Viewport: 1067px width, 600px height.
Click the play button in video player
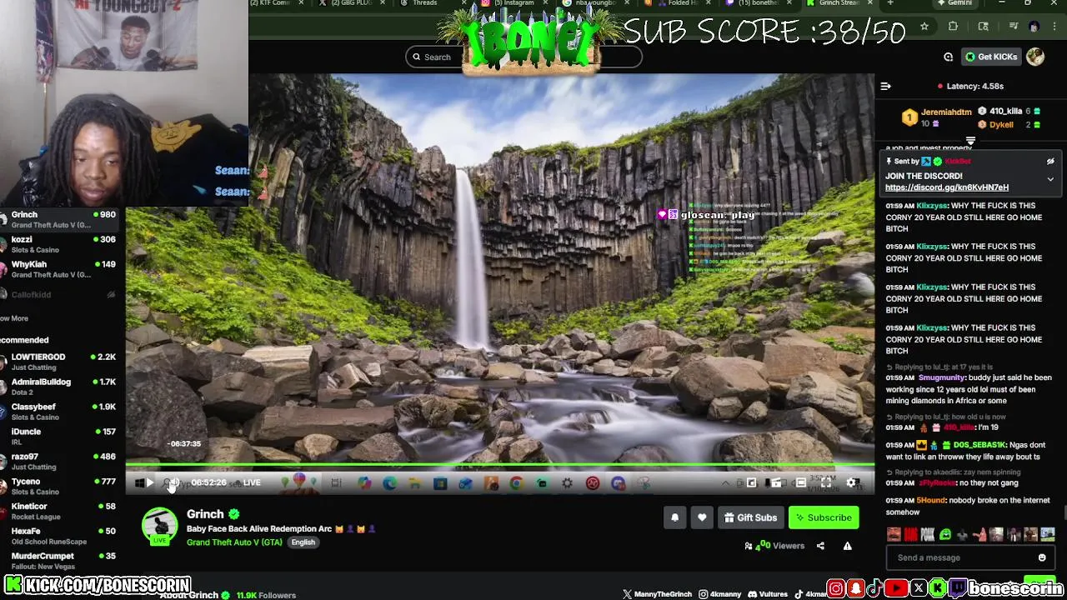[x=149, y=482]
